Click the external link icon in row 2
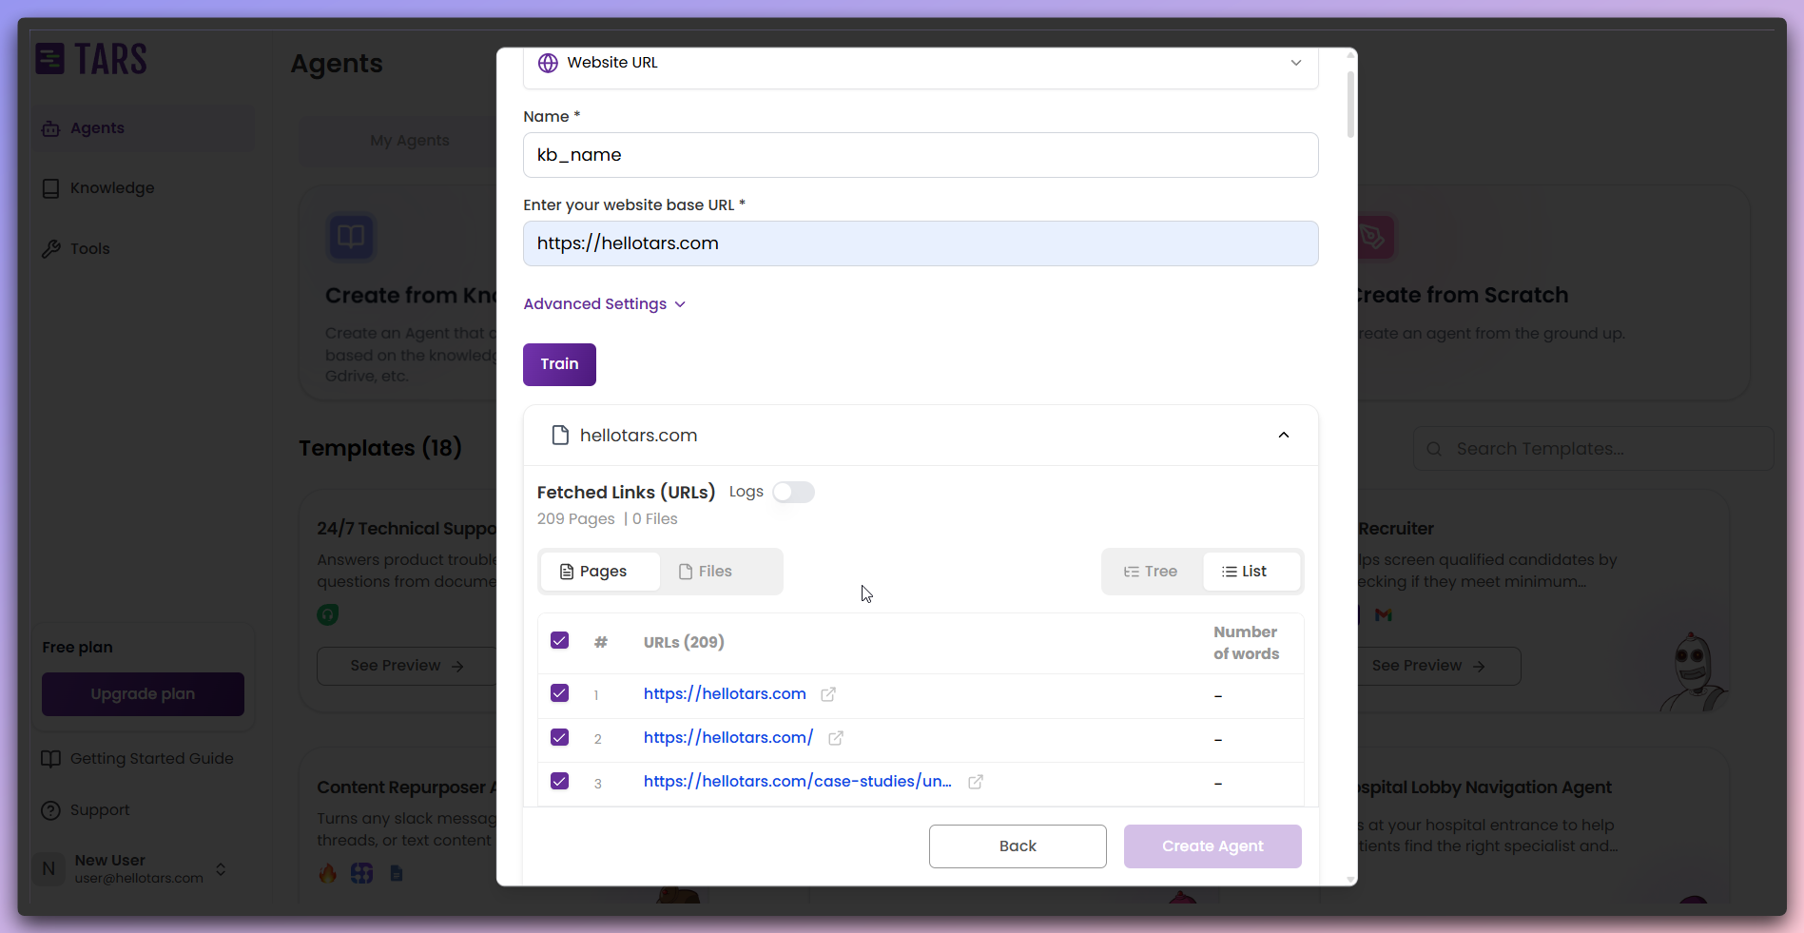 point(836,738)
